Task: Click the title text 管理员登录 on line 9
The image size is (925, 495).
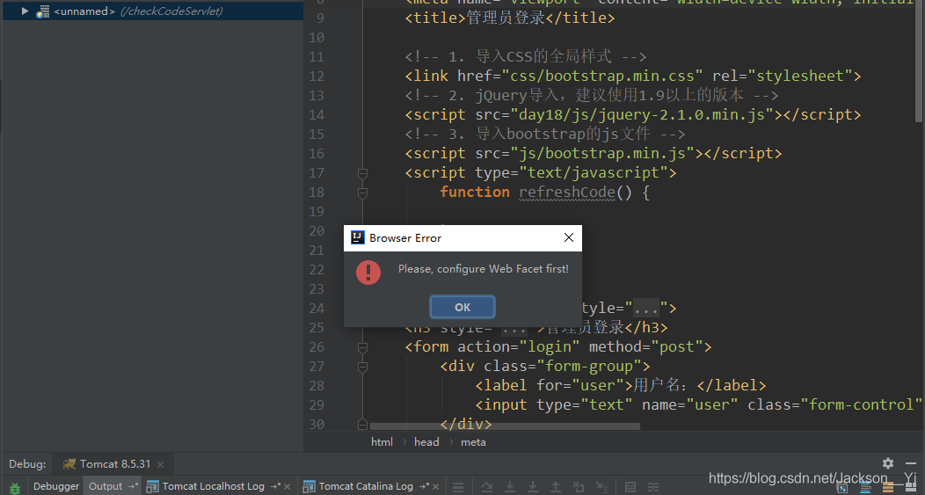Action: (x=506, y=18)
